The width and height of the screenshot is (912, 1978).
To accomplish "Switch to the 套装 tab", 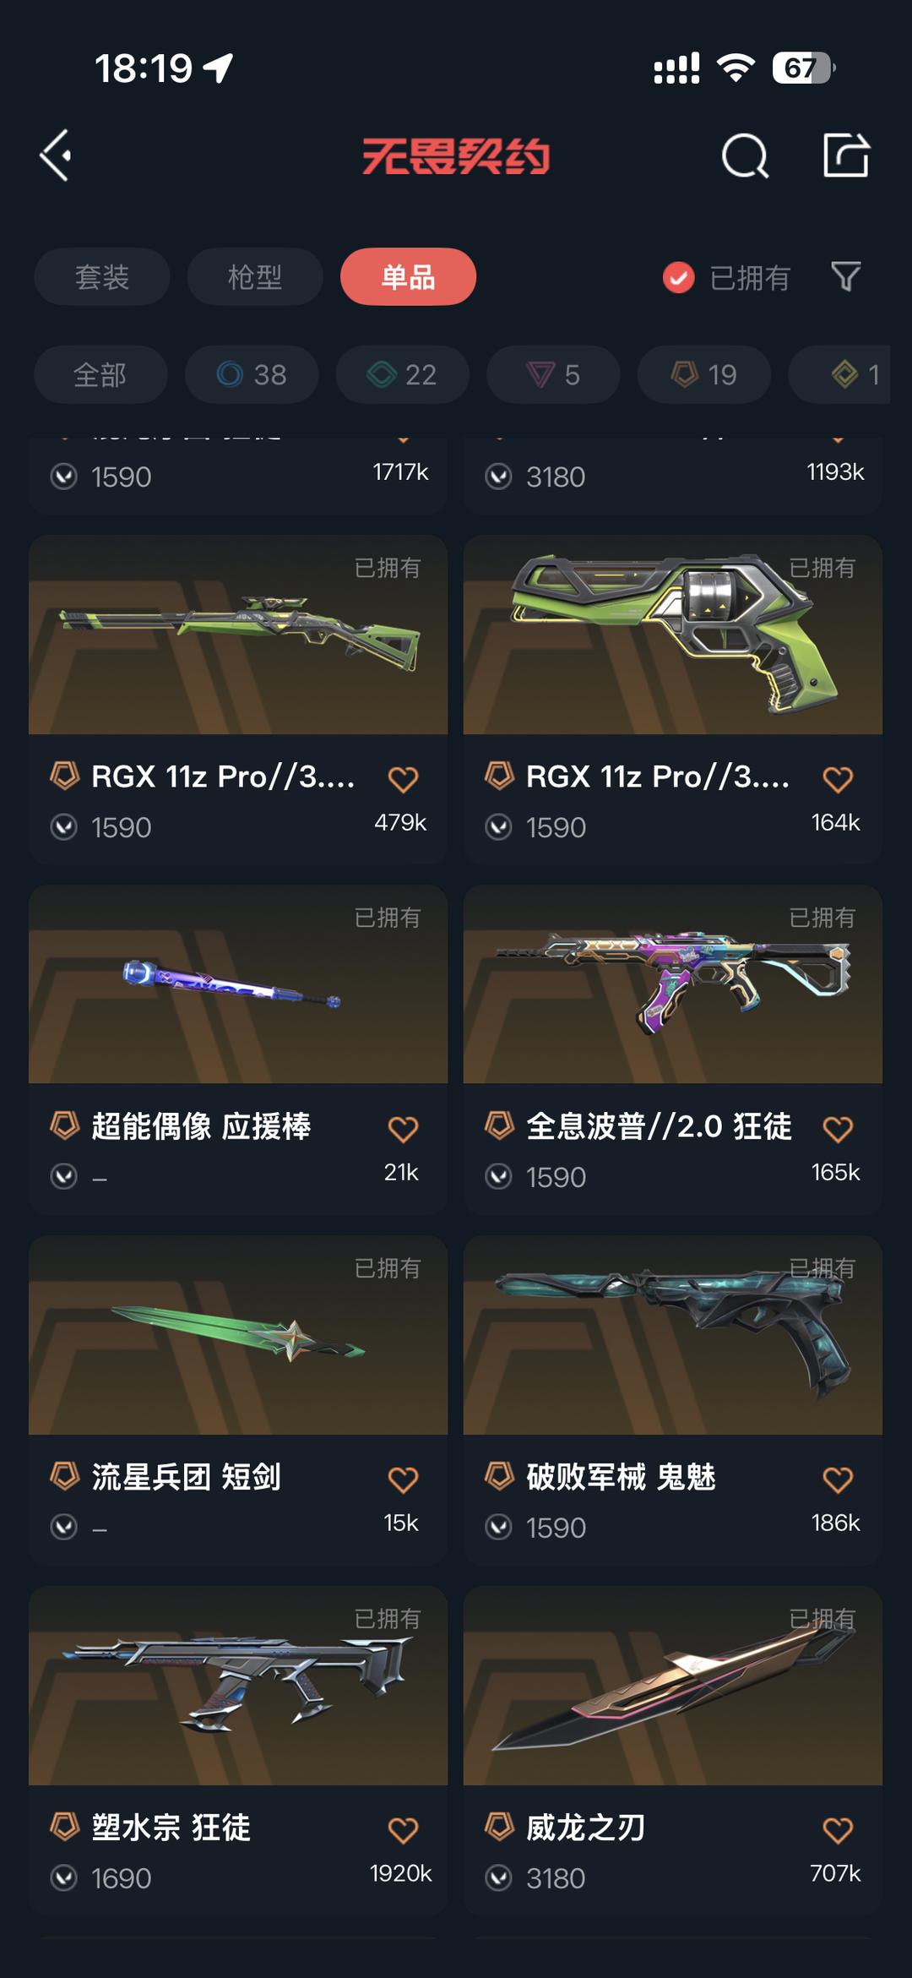I will point(102,276).
